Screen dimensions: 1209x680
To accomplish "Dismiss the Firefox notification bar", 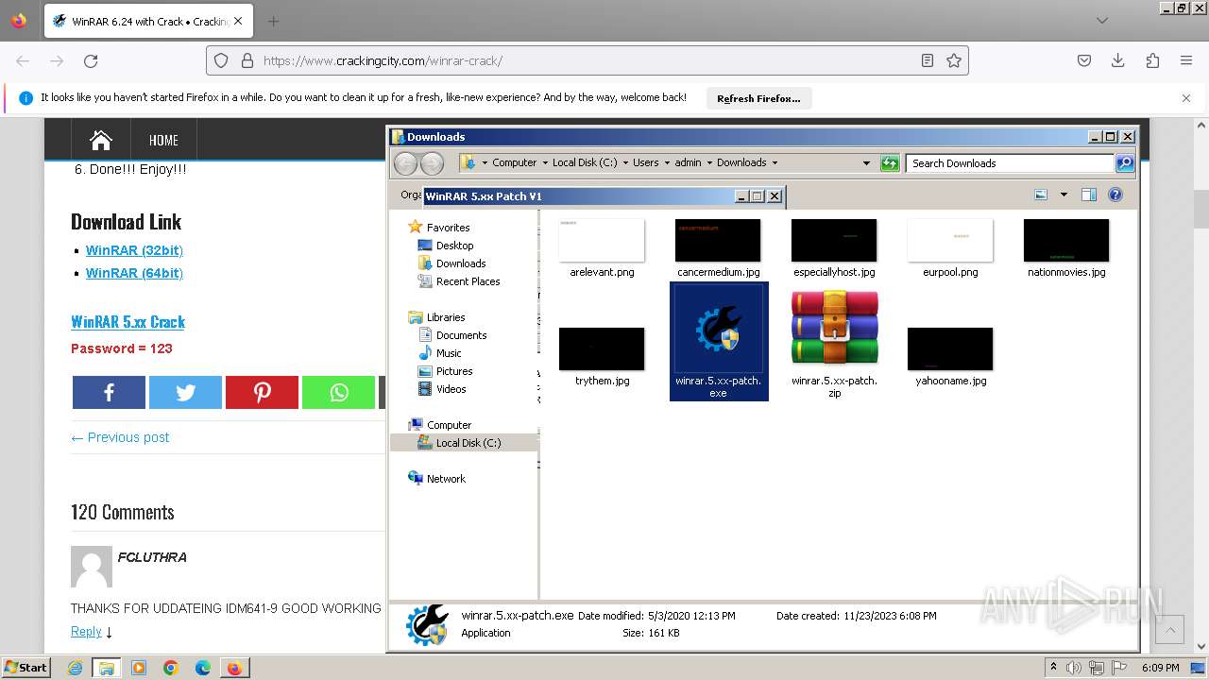I will click(1186, 98).
